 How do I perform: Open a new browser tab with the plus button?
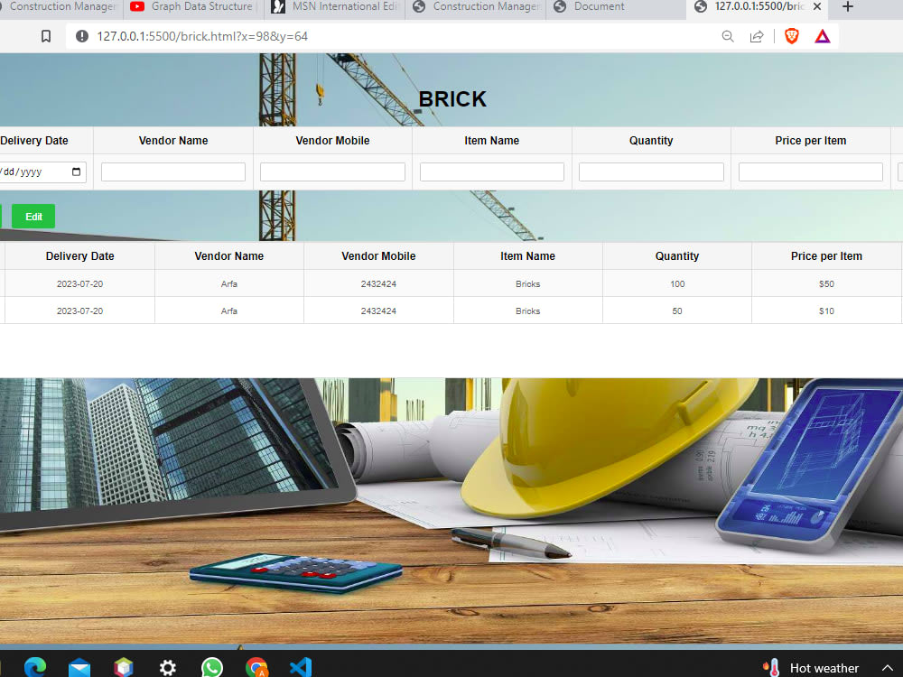pos(847,7)
